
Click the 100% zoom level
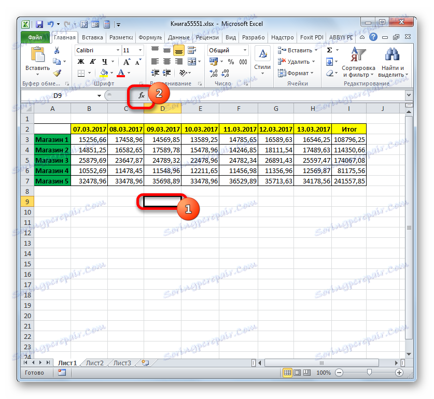(323, 373)
